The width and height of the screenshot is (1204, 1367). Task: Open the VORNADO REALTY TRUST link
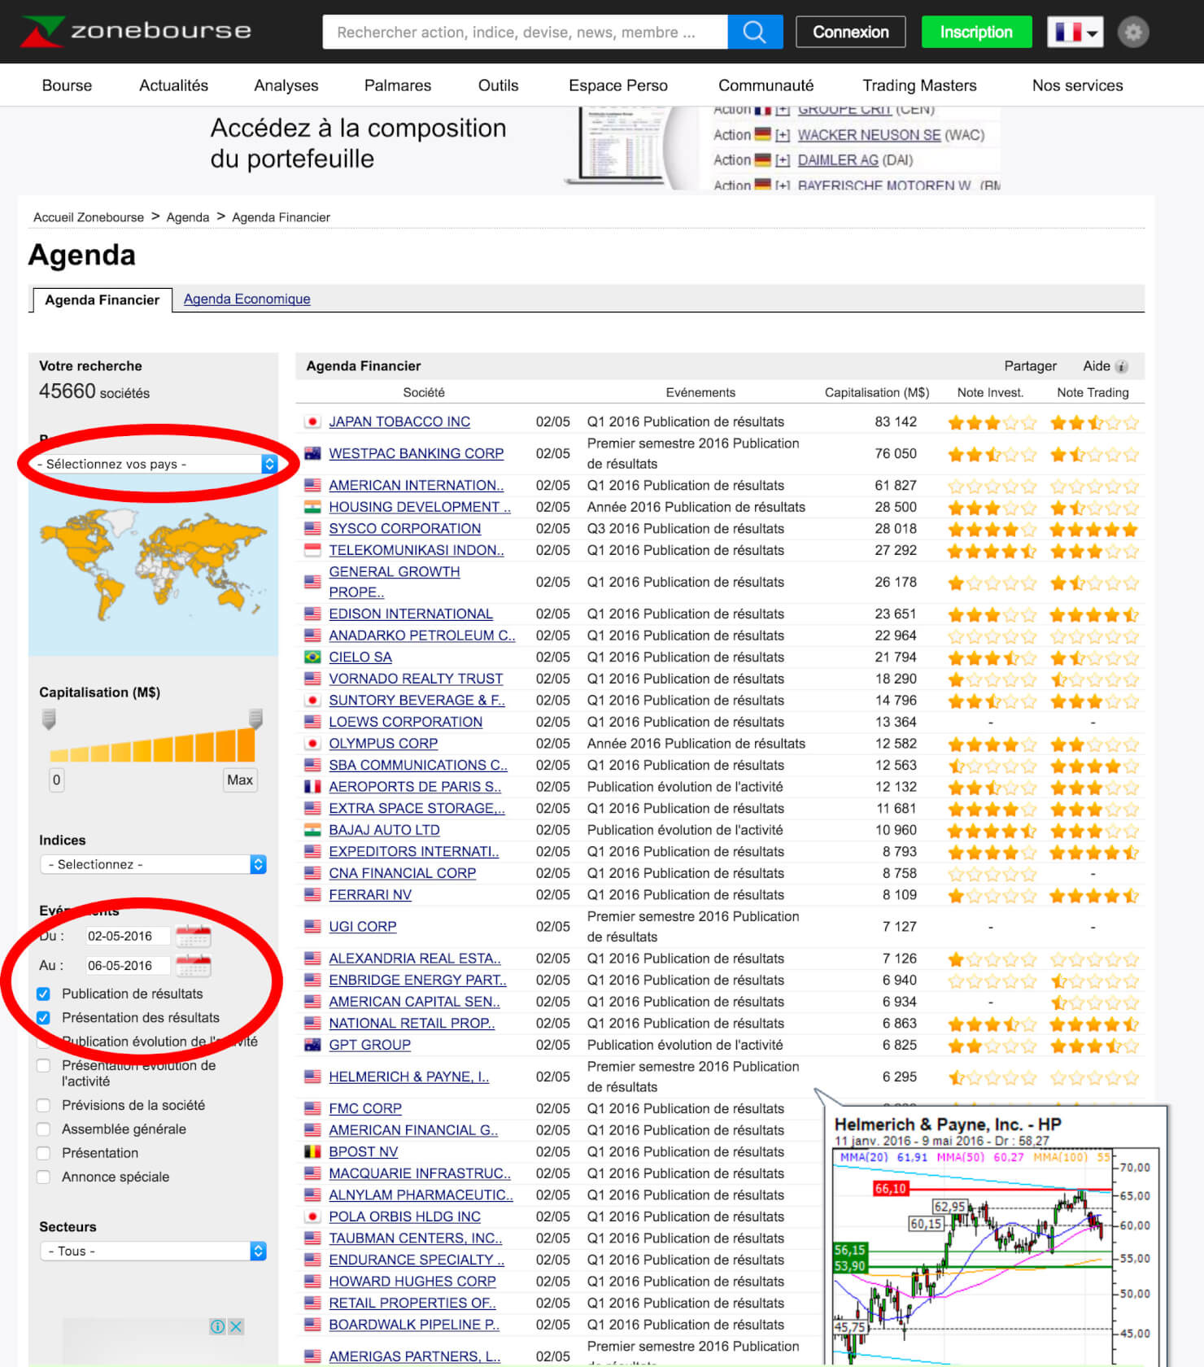416,679
